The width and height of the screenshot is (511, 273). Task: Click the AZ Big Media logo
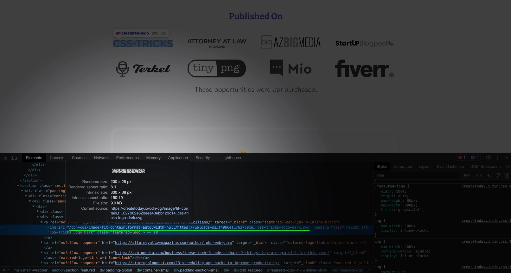tap(291, 42)
